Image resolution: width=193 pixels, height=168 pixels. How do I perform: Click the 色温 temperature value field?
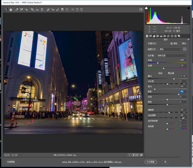click(x=183, y=60)
